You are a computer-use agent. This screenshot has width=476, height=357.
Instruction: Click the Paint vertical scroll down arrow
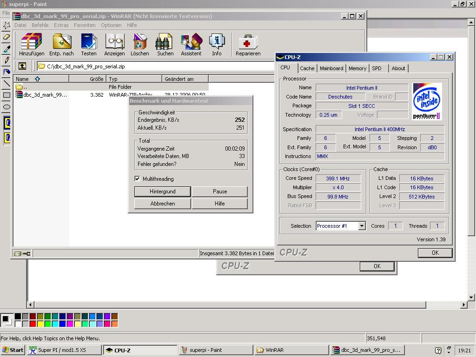[x=471, y=297]
